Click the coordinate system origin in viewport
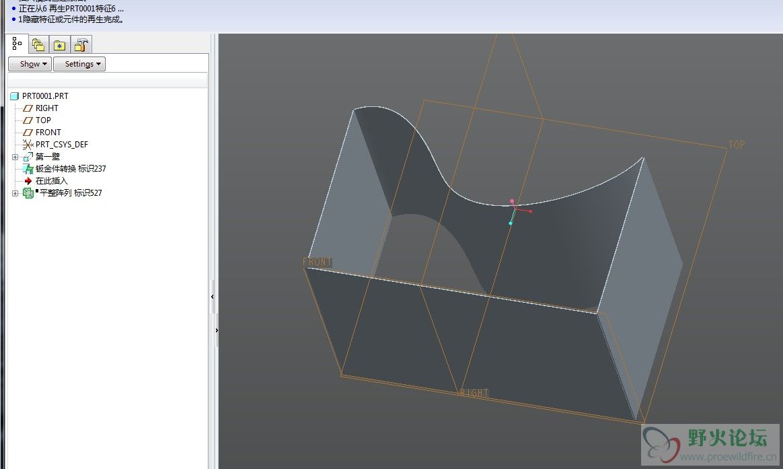 pos(515,210)
